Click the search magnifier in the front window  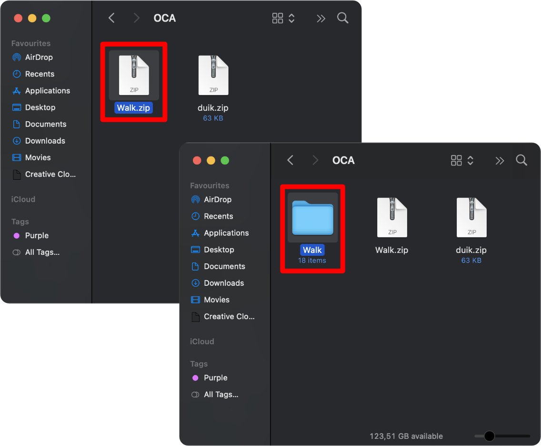pyautogui.click(x=521, y=160)
